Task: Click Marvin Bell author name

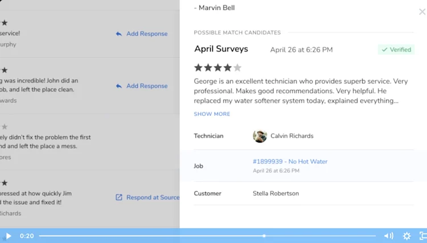Action: [216, 8]
